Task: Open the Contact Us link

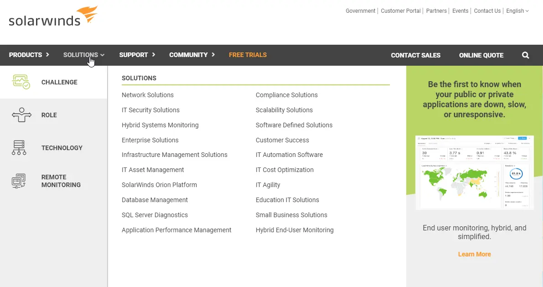Action: point(487,11)
